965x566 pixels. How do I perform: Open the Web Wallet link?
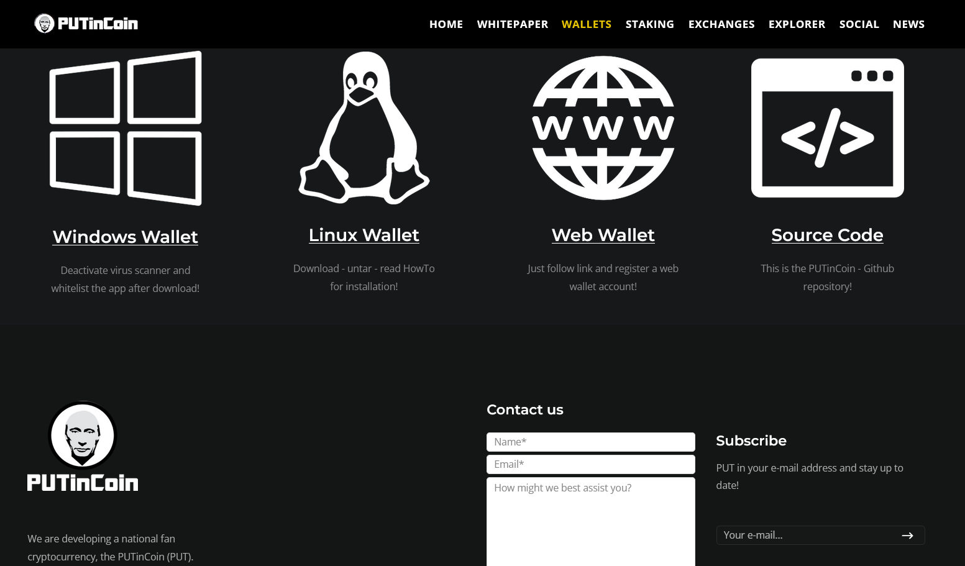click(x=603, y=235)
